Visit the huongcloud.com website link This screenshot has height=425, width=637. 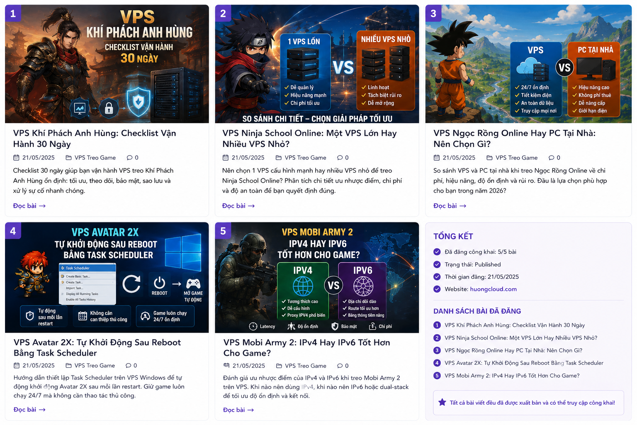[x=493, y=289]
